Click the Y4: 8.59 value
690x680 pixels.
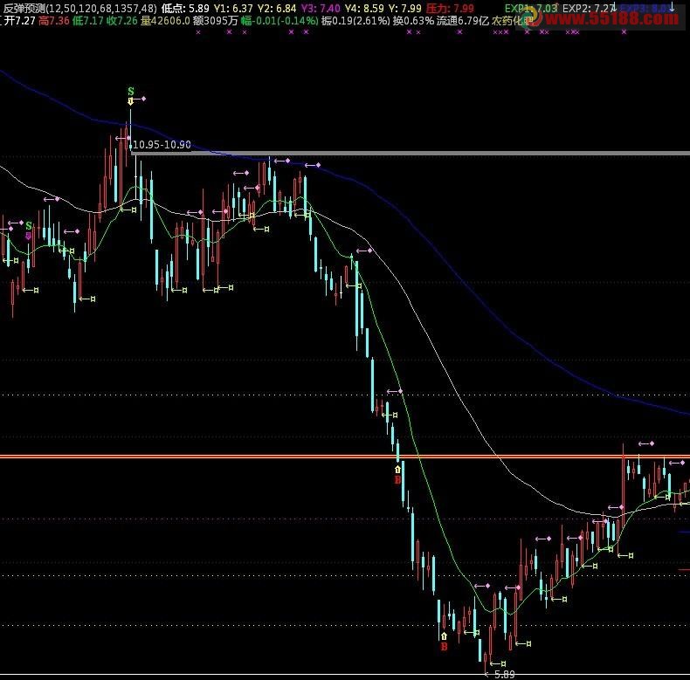tap(364, 9)
